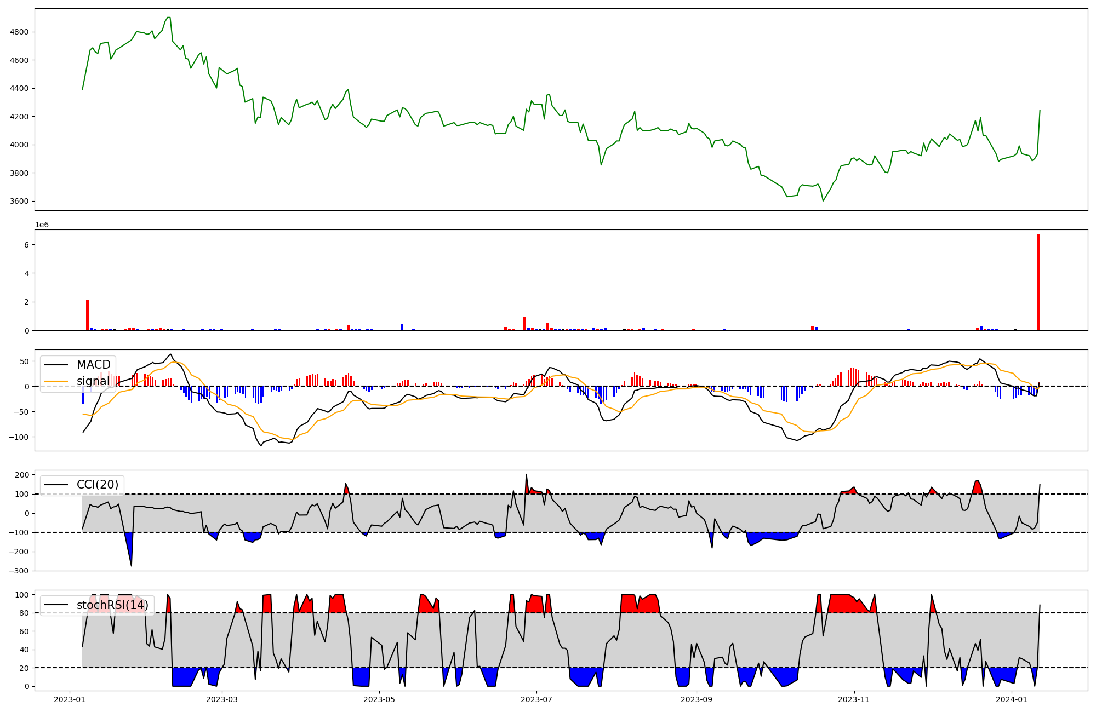Click the orange signal legend line
This screenshot has width=1096, height=712.
[56, 381]
